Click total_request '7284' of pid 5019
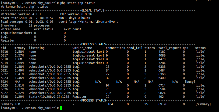Image resolution: width=219 pixels, height=112 pixels. pos(162,63)
